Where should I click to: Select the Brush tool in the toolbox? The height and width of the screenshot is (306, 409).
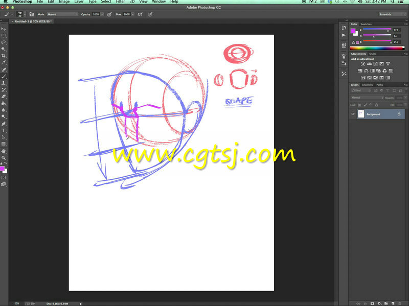[4, 76]
